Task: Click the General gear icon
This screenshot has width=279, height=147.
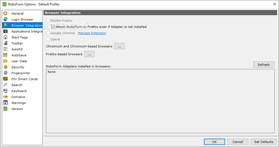Action: [x=5, y=14]
